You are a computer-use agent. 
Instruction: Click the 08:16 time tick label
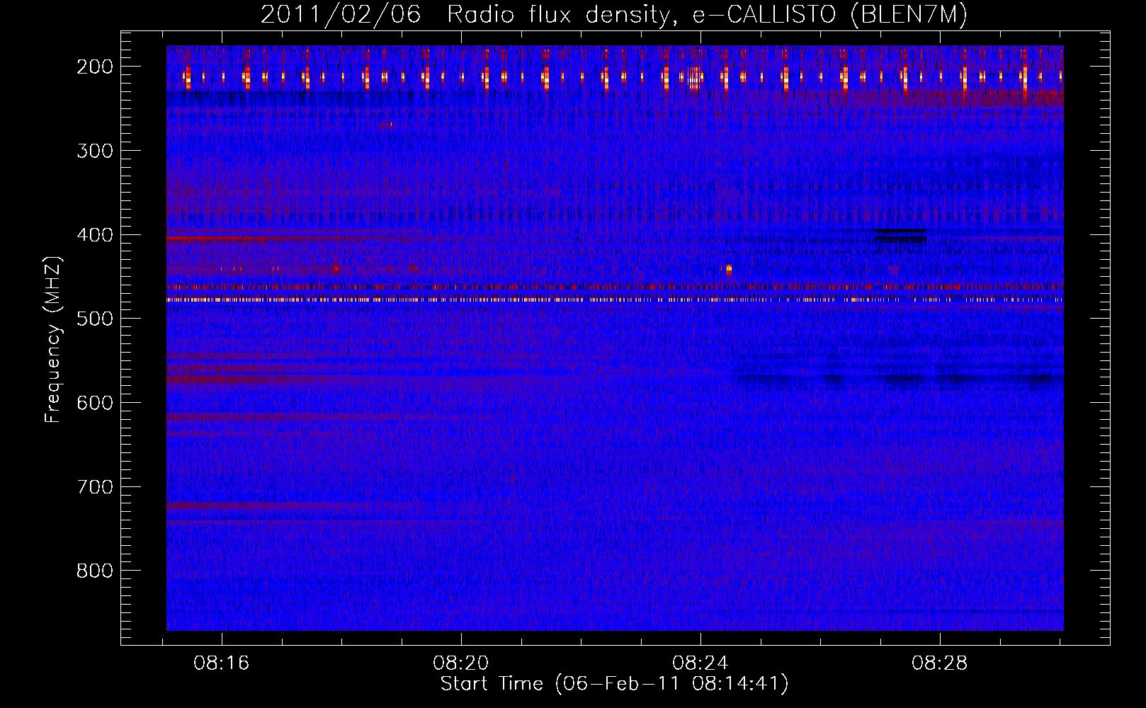[x=222, y=663]
